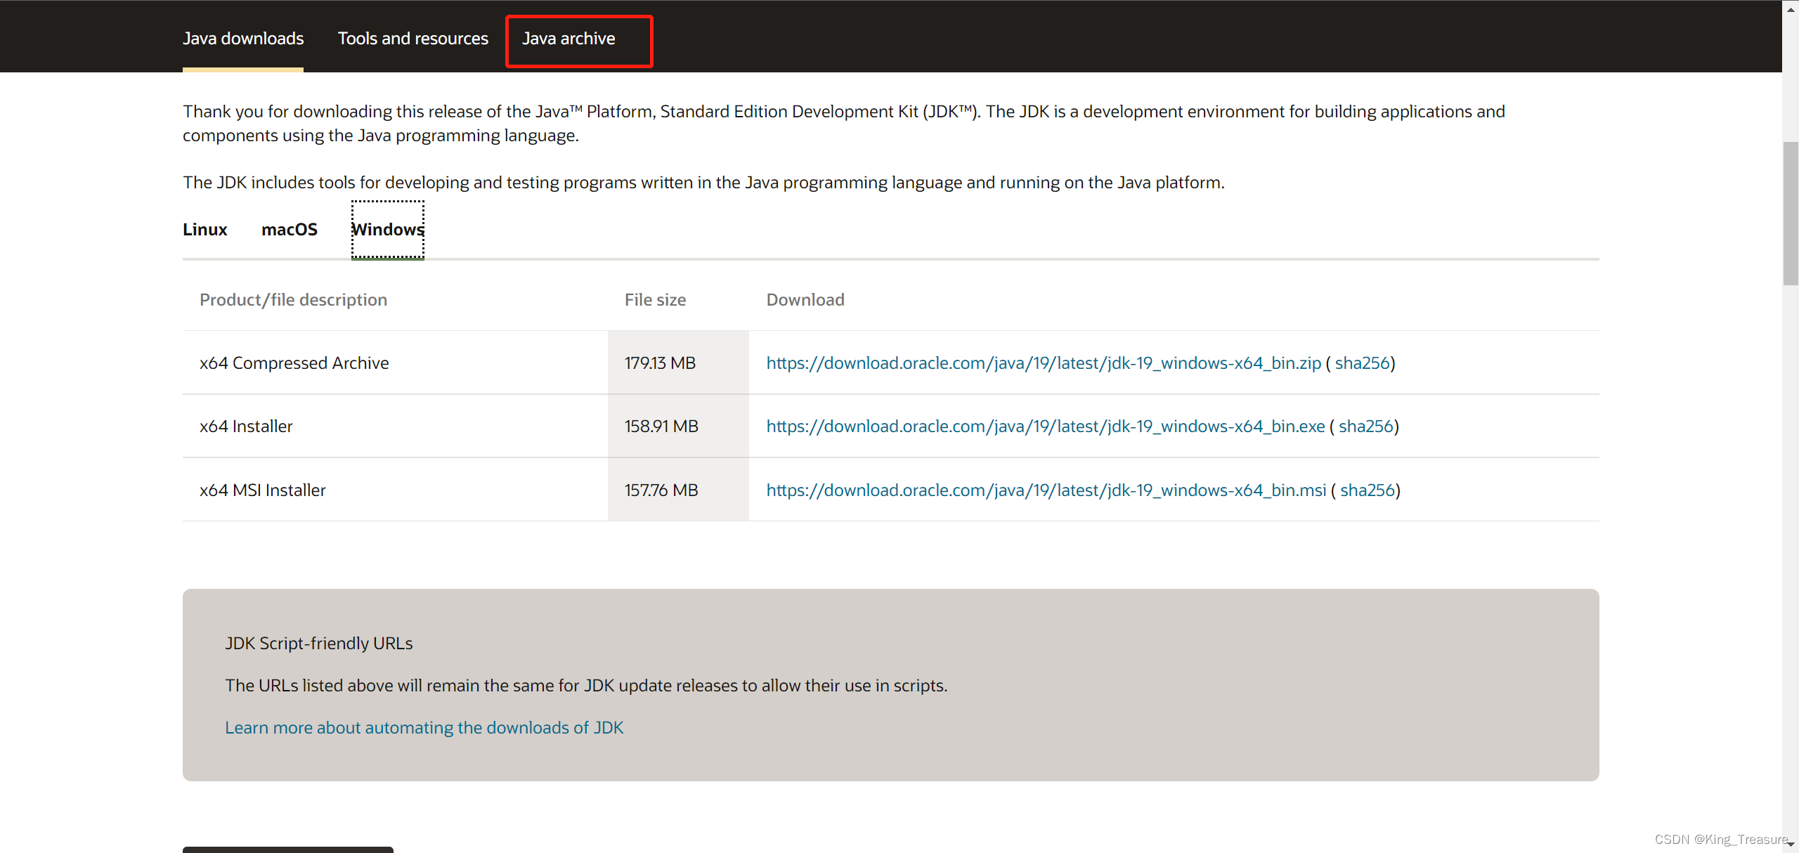Select the Windows platform tab
The image size is (1799, 853).
coord(388,230)
